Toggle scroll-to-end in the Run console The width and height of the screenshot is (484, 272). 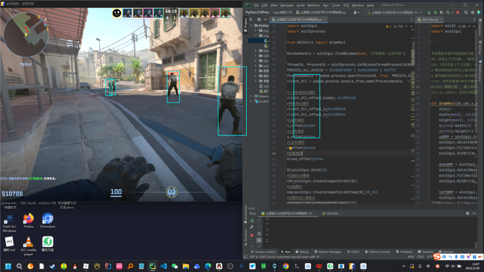pos(259,240)
